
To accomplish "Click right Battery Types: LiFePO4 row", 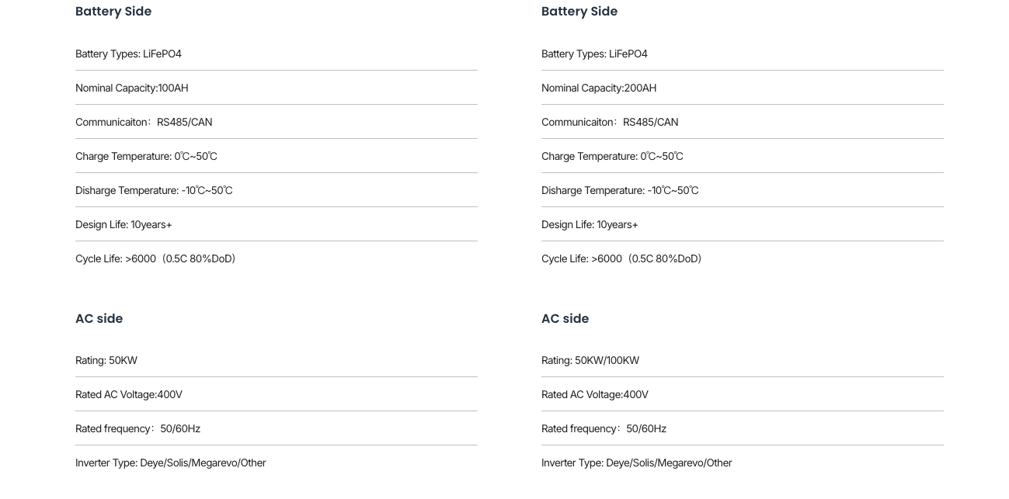I will pos(743,54).
